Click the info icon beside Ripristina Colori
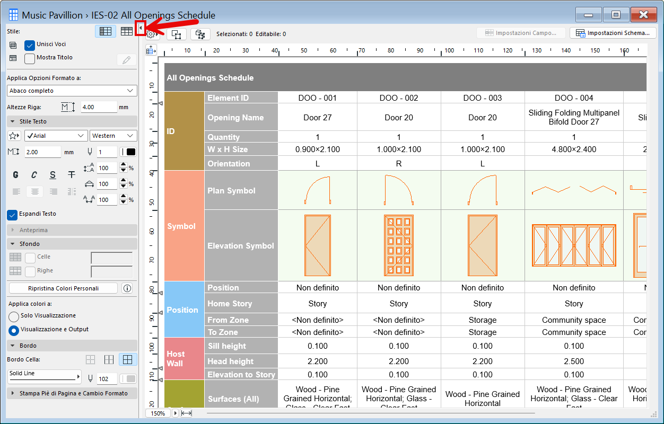Screen dimensions: 664x424 coord(127,288)
